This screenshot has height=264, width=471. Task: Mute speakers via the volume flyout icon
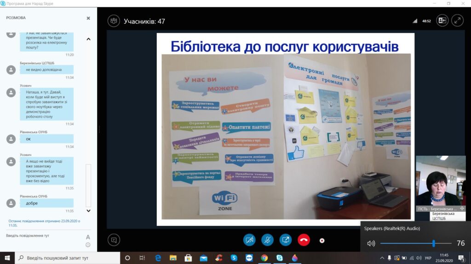click(371, 243)
